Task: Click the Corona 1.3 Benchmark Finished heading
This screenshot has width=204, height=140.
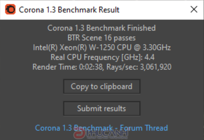Action: pos(102,28)
